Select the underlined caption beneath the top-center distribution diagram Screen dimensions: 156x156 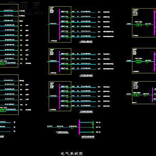(x=86, y=42)
